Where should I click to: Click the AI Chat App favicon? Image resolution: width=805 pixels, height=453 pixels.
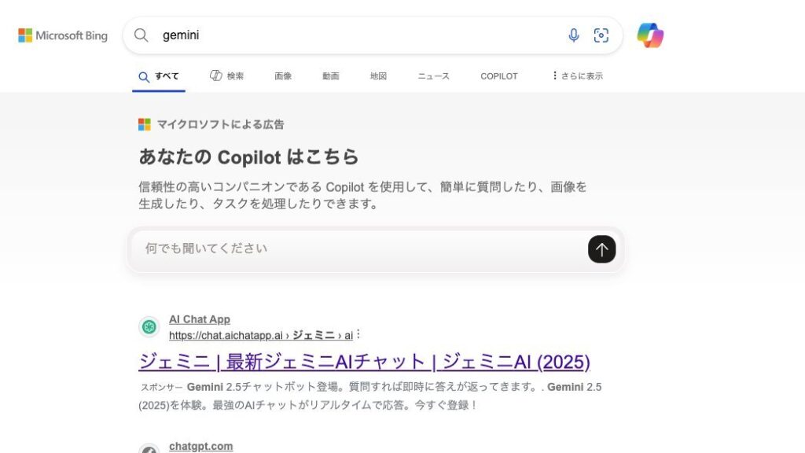pos(149,327)
